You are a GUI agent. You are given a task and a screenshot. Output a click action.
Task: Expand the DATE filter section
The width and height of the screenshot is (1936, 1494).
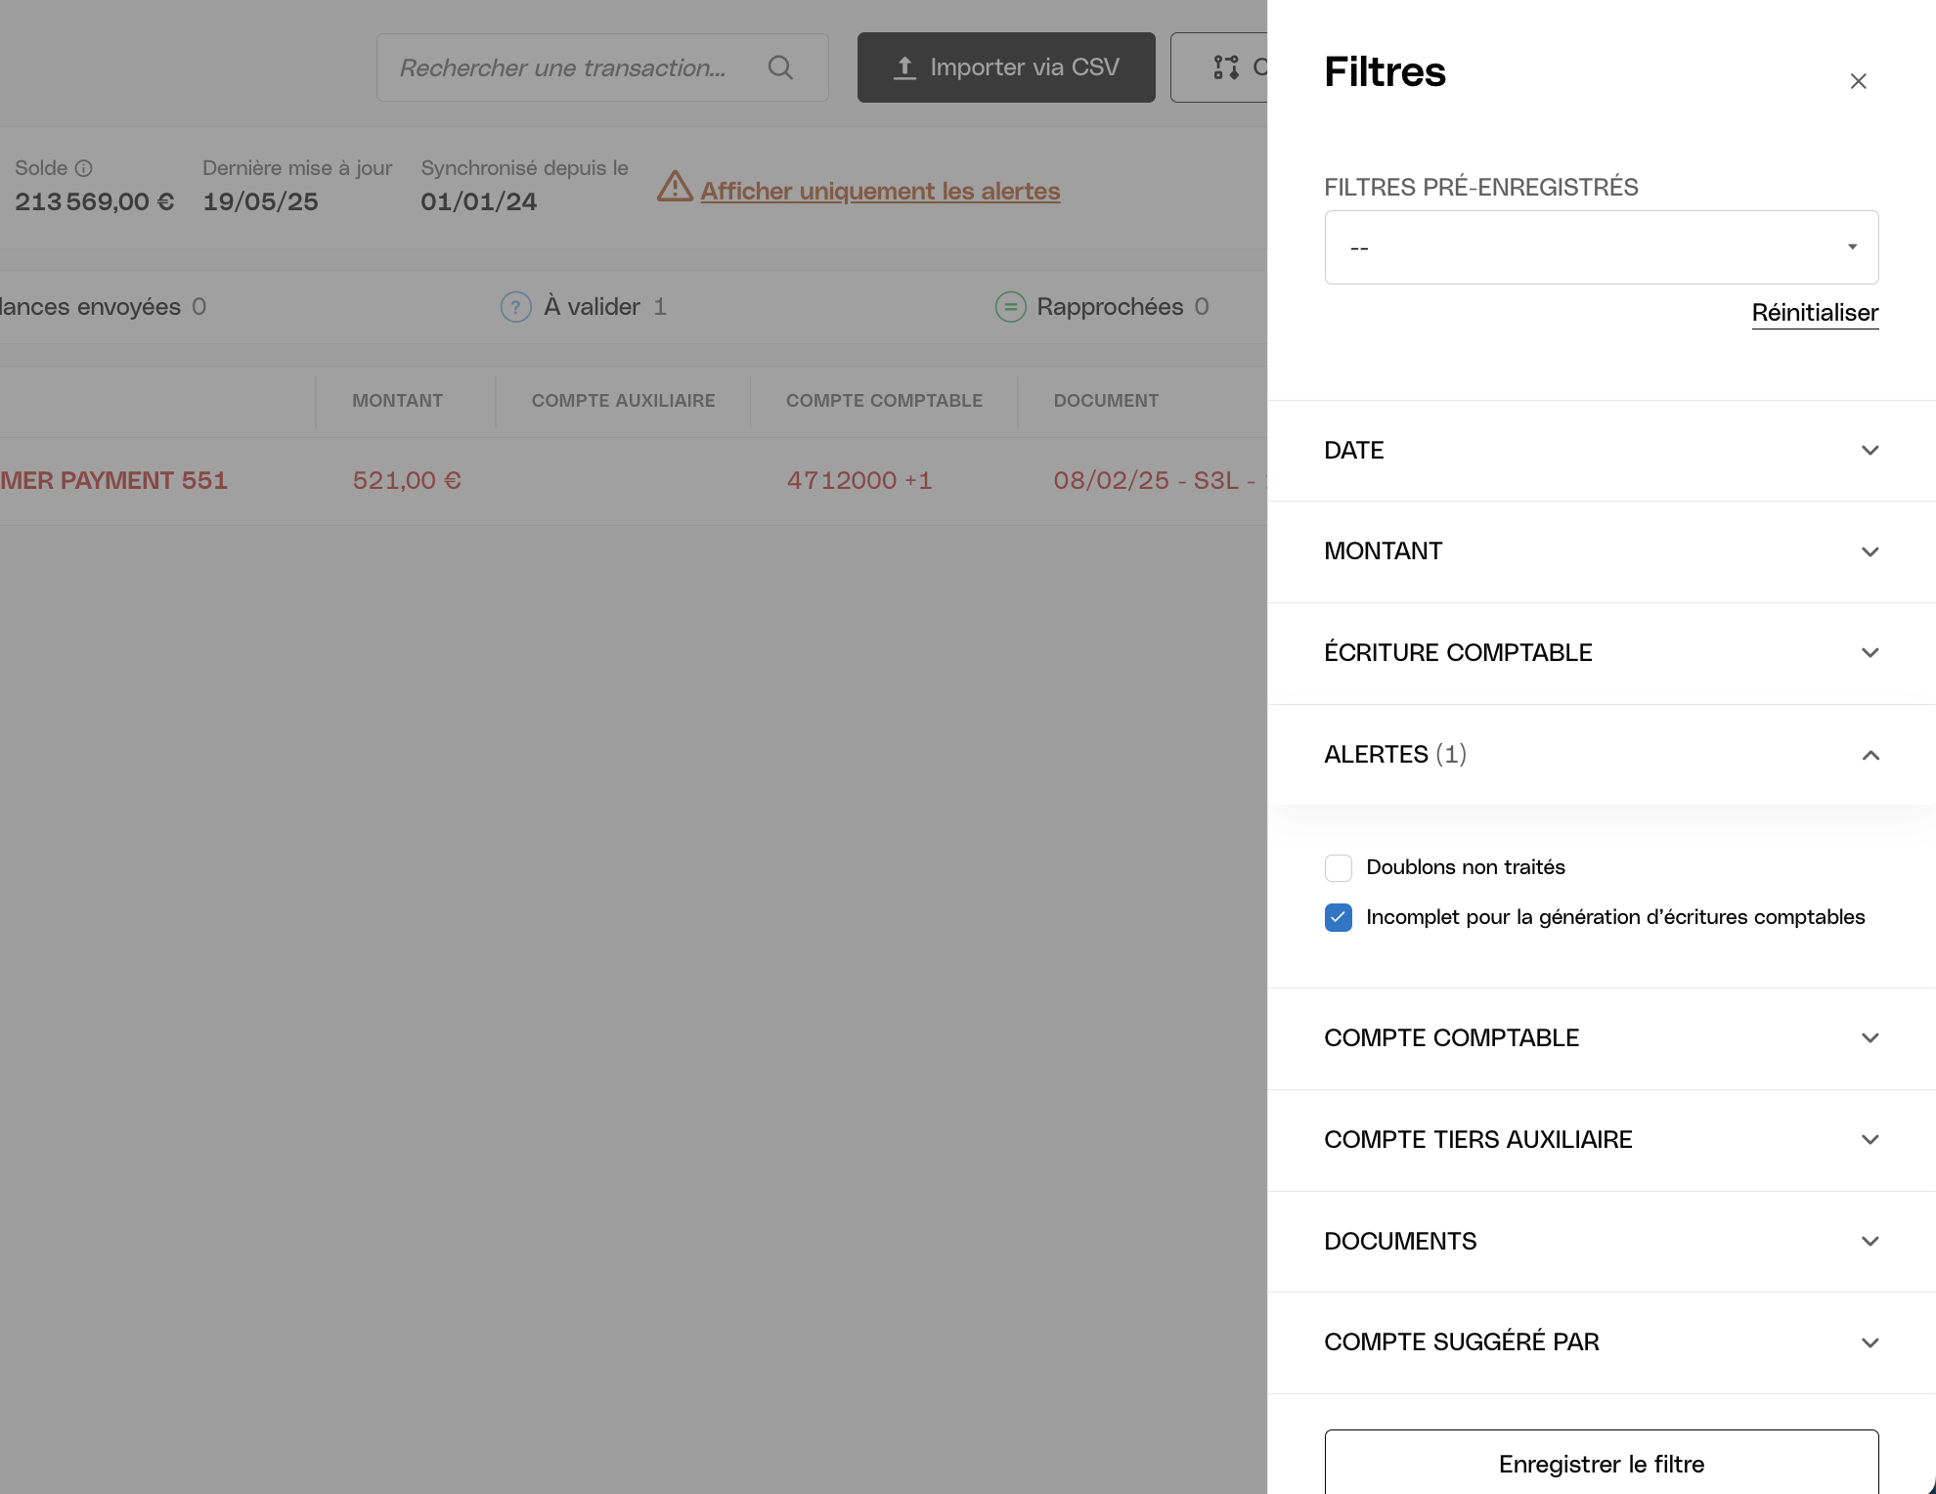1601,451
